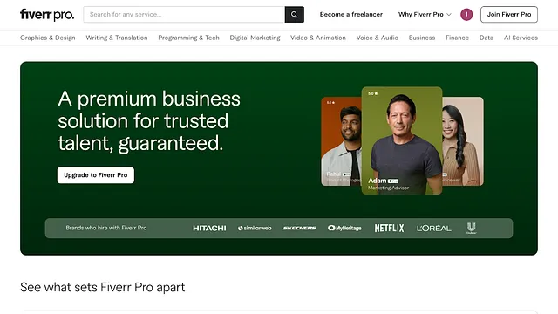Click 'See what sets Fiverr Pro apart' heading
Viewport: 558px width, 314px height.
pos(103,287)
